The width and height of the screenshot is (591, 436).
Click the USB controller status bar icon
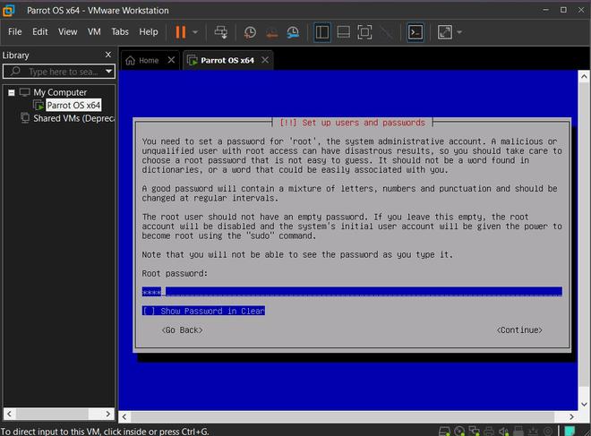pos(518,432)
